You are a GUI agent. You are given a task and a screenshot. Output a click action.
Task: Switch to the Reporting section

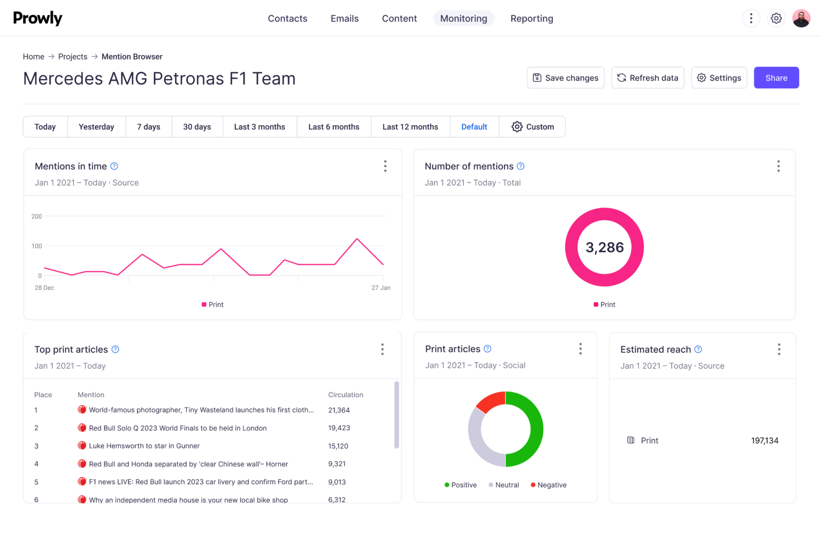pos(531,18)
